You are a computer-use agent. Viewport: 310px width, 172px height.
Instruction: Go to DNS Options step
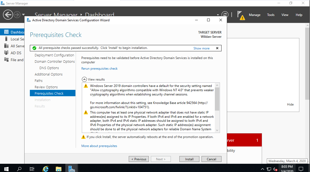(49, 68)
